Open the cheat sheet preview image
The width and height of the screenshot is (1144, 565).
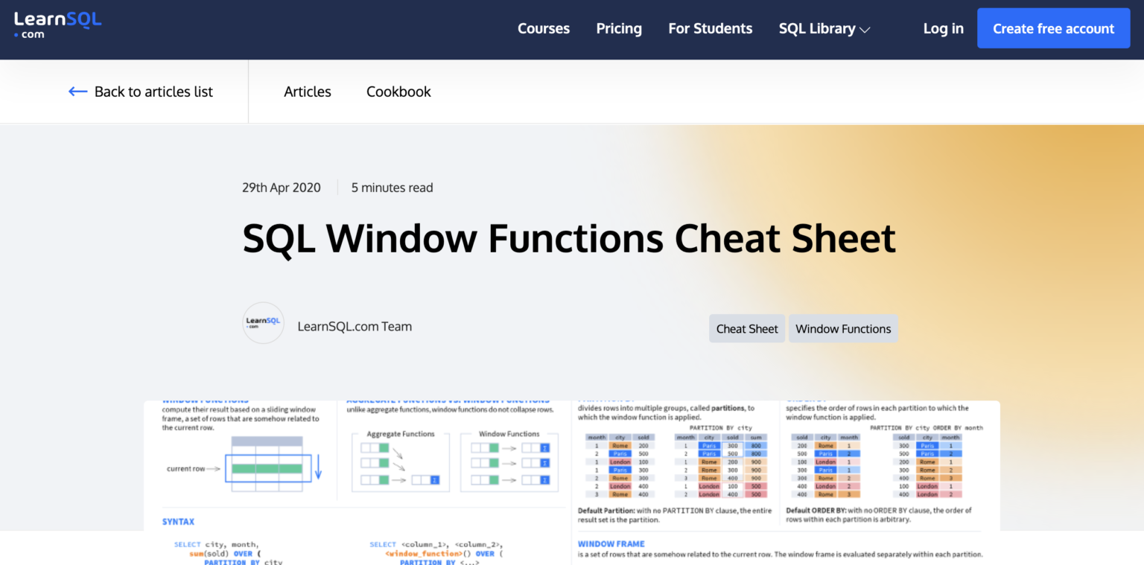[x=572, y=482]
